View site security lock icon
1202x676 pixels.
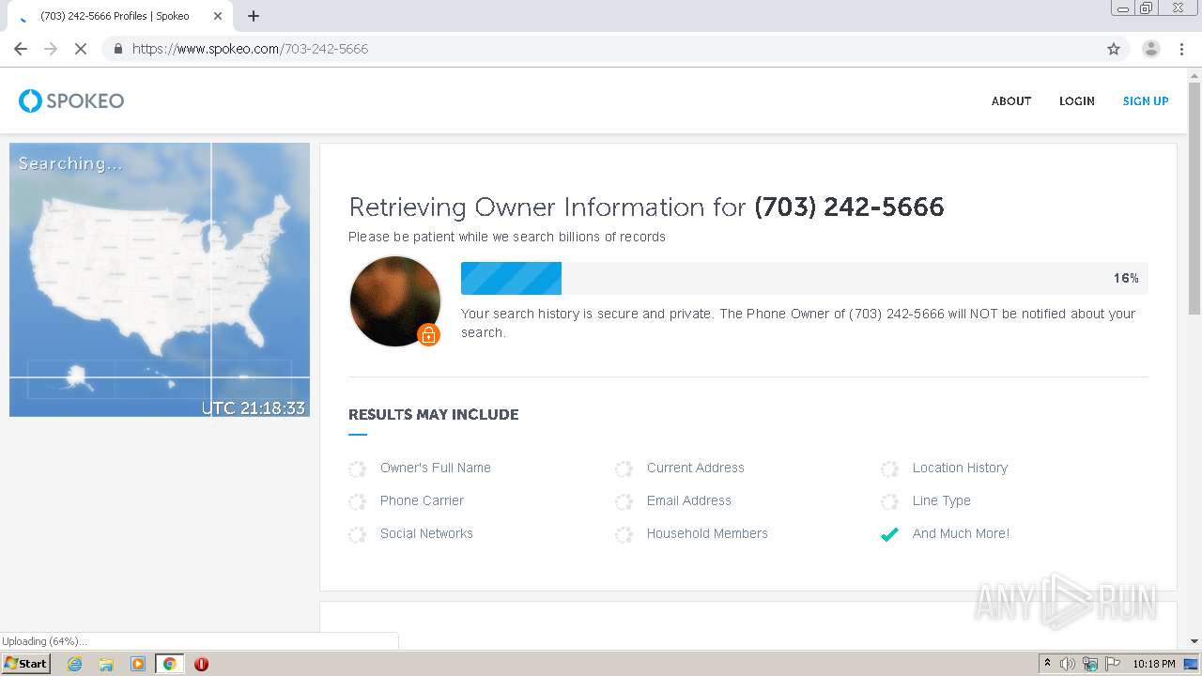[x=117, y=49]
